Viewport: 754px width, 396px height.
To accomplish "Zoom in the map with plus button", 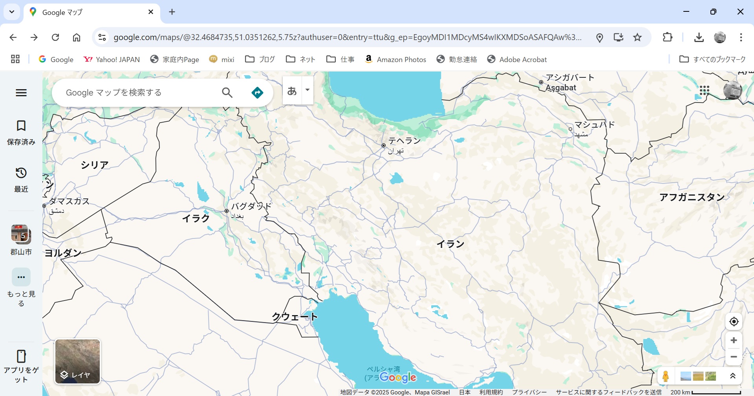I will click(734, 341).
